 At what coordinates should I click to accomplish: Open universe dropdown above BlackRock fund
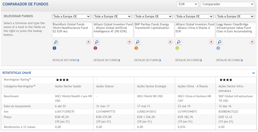pyautogui.click(x=71, y=16)
